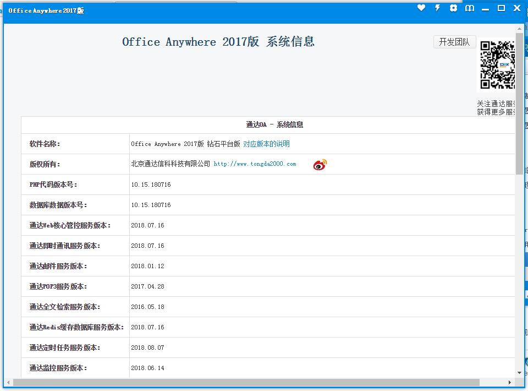Close the Office Anywhere window
The image size is (528, 391).
click(x=517, y=8)
